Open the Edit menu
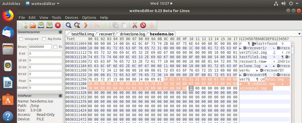 (32, 18)
